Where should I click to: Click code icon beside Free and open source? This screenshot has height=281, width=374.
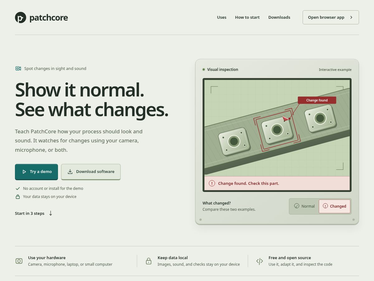tap(260, 261)
